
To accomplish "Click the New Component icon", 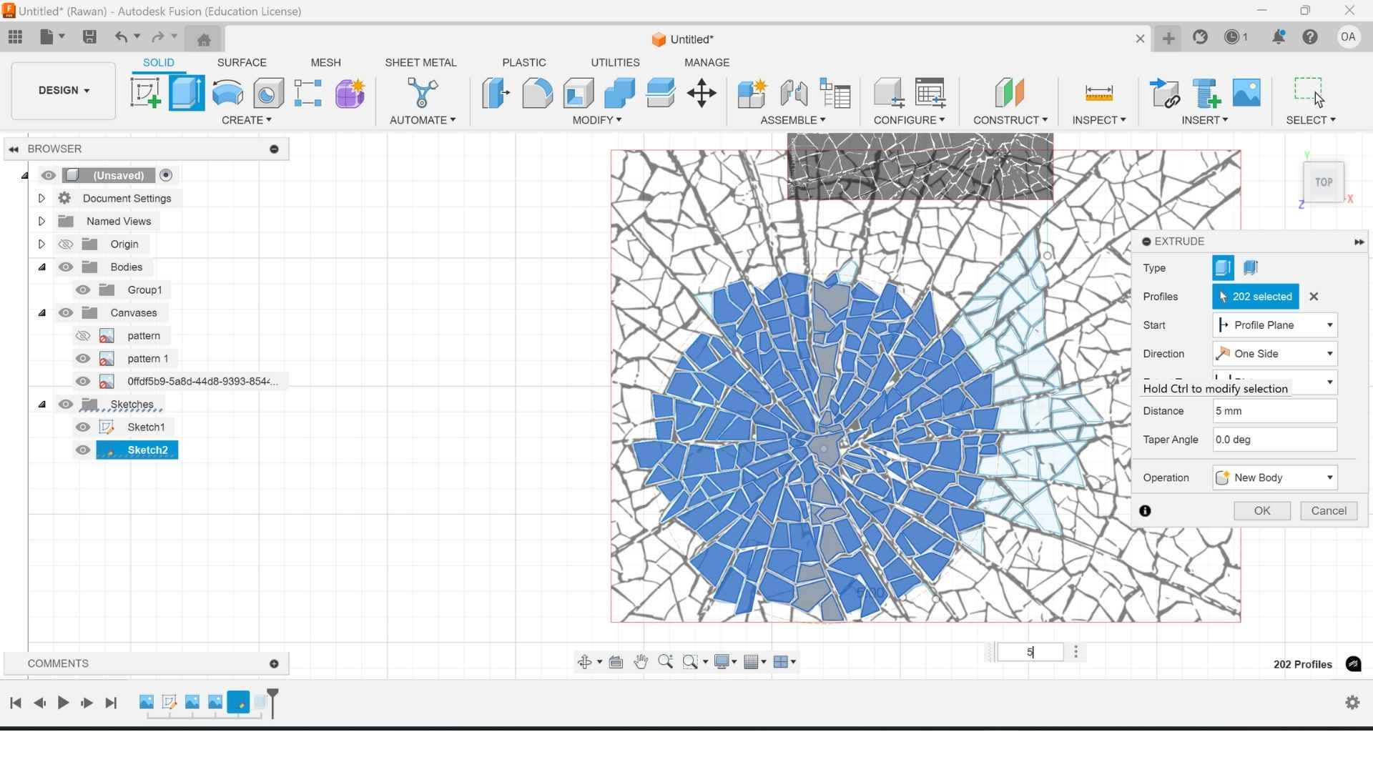I will click(x=752, y=93).
